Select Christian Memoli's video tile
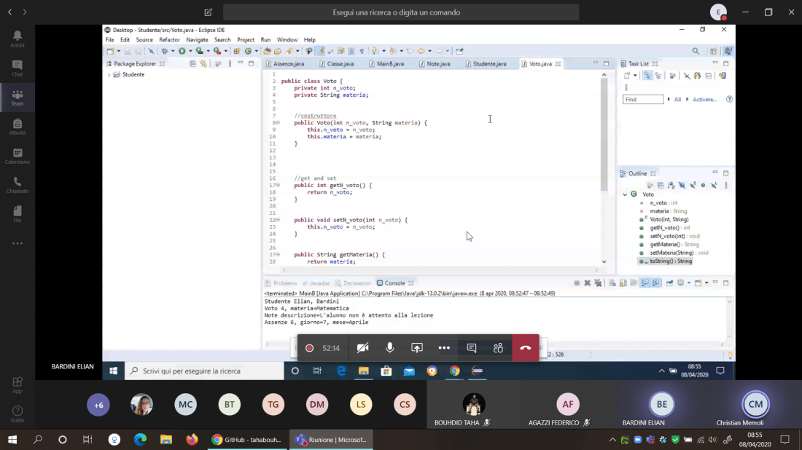This screenshot has width=802, height=450. (755, 405)
